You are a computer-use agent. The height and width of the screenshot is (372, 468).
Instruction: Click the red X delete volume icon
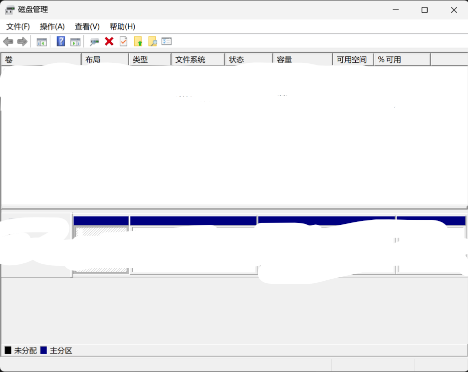click(109, 41)
